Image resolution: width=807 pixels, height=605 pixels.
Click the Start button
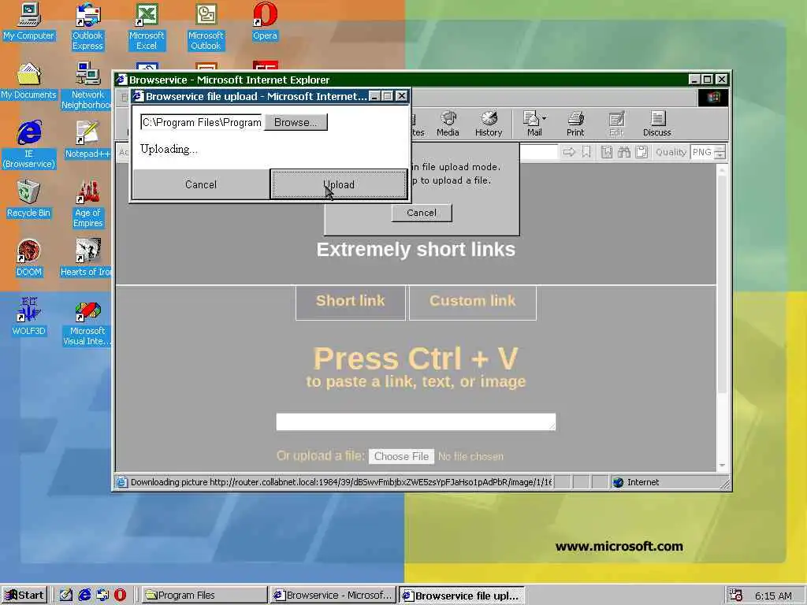coord(24,596)
